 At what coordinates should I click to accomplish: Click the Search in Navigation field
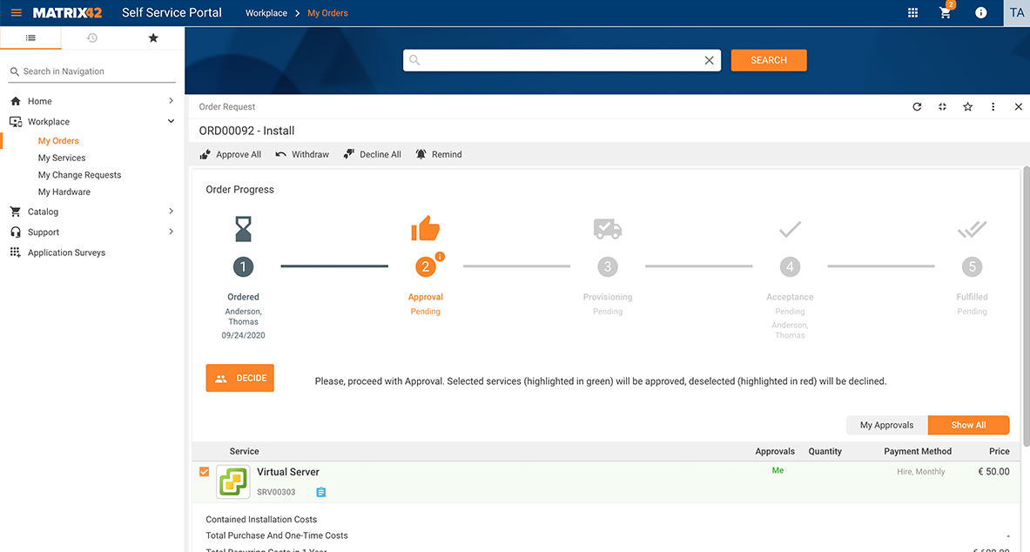91,71
